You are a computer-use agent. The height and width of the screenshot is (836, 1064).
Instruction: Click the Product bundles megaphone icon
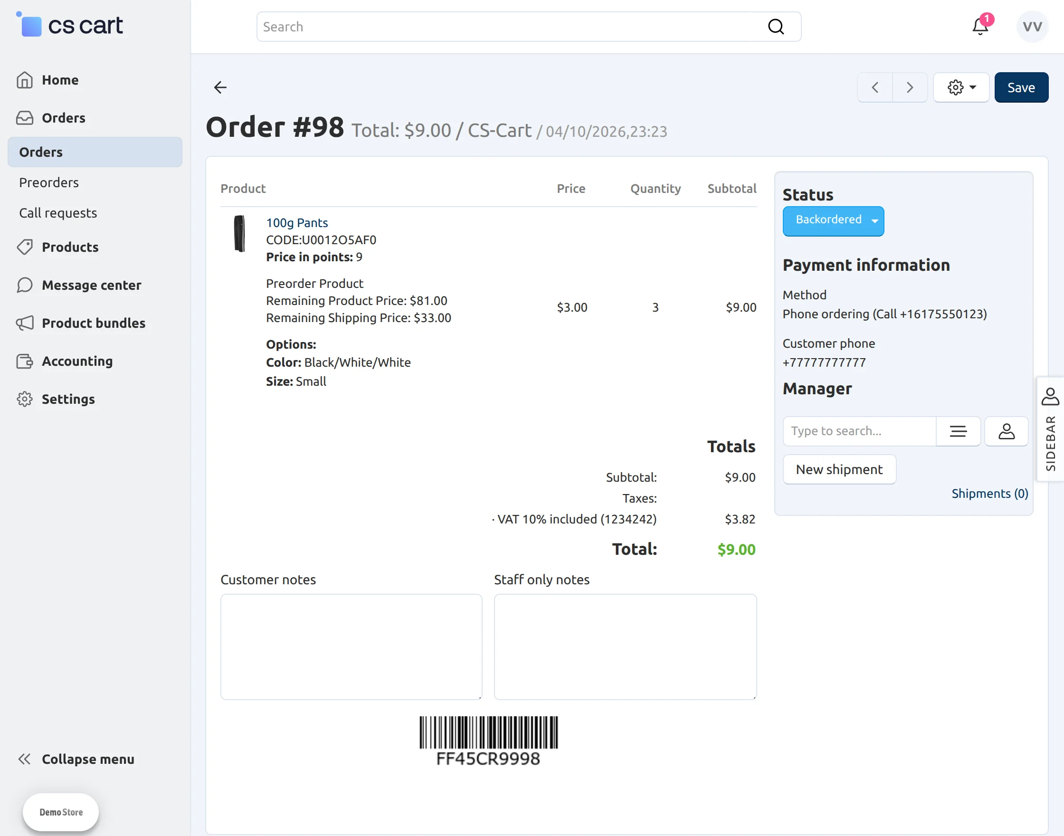coord(25,323)
